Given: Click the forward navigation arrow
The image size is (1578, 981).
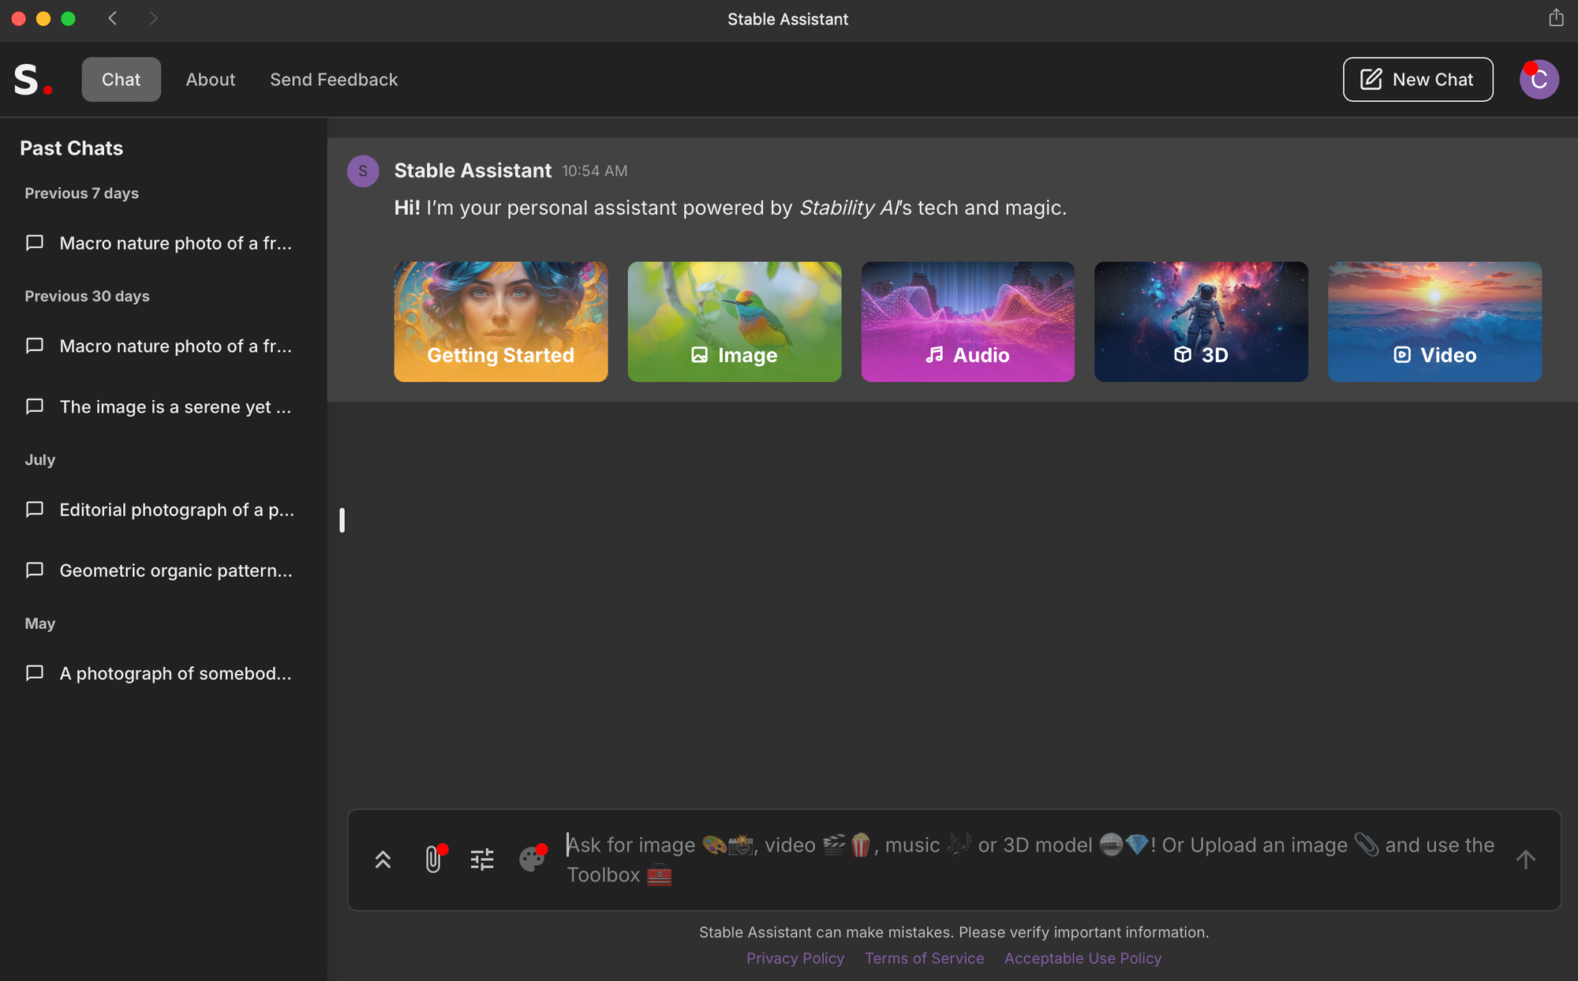Looking at the screenshot, I should [153, 18].
